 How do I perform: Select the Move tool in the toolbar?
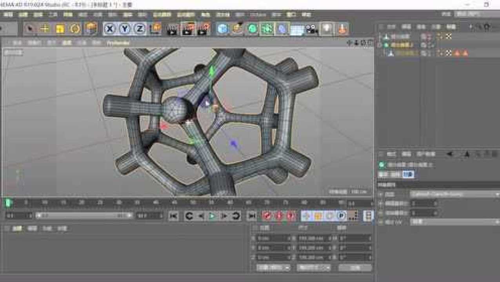[x=44, y=28]
